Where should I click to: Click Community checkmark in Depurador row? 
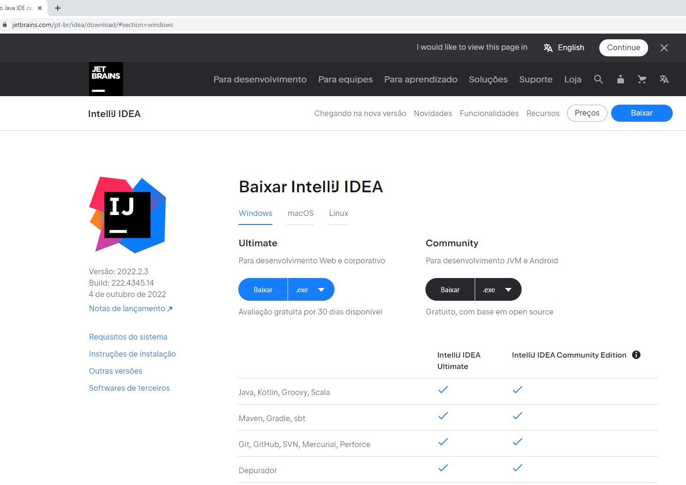click(517, 468)
